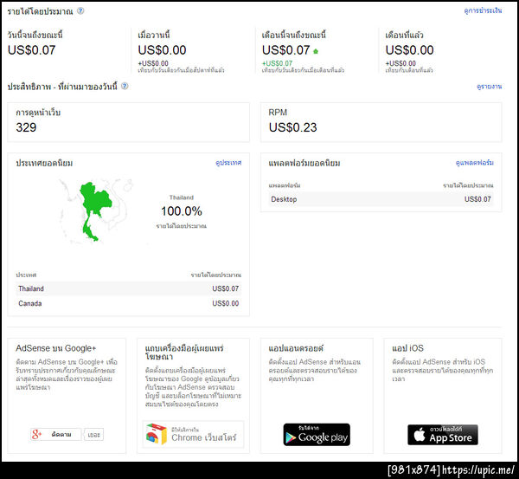Click the small button right of follow

(93, 435)
